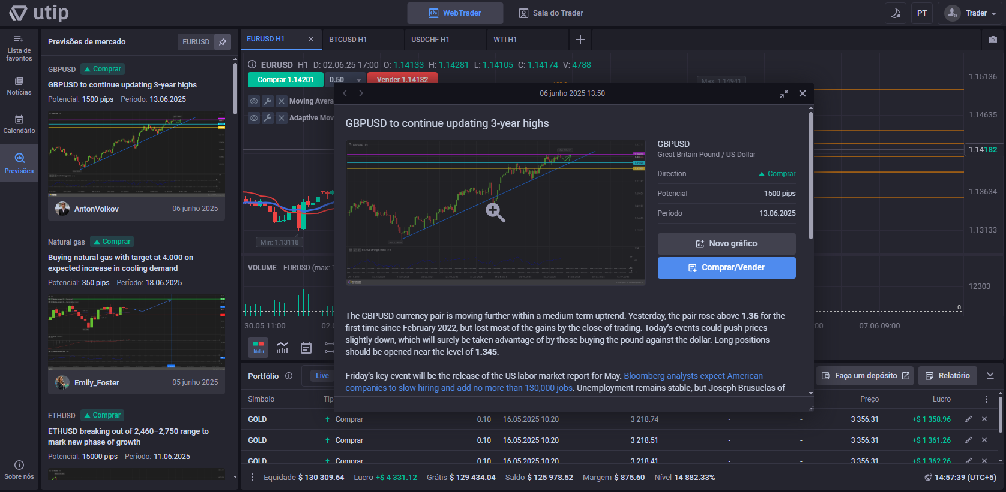Open Sala do Trader tab
Image resolution: width=1006 pixels, height=492 pixels.
[551, 13]
